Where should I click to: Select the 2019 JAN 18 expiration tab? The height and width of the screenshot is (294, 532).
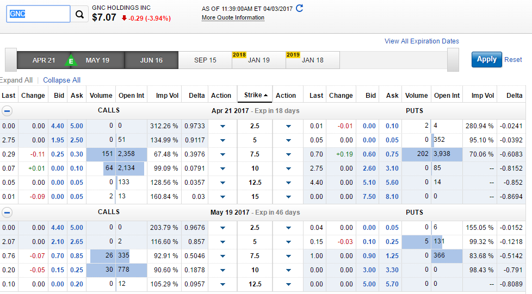pyautogui.click(x=312, y=60)
